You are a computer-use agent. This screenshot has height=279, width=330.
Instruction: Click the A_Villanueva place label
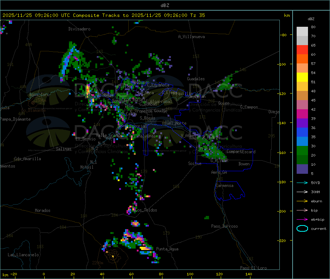click(191, 37)
